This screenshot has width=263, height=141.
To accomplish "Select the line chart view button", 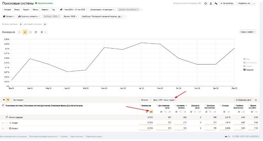I will point(25,32).
